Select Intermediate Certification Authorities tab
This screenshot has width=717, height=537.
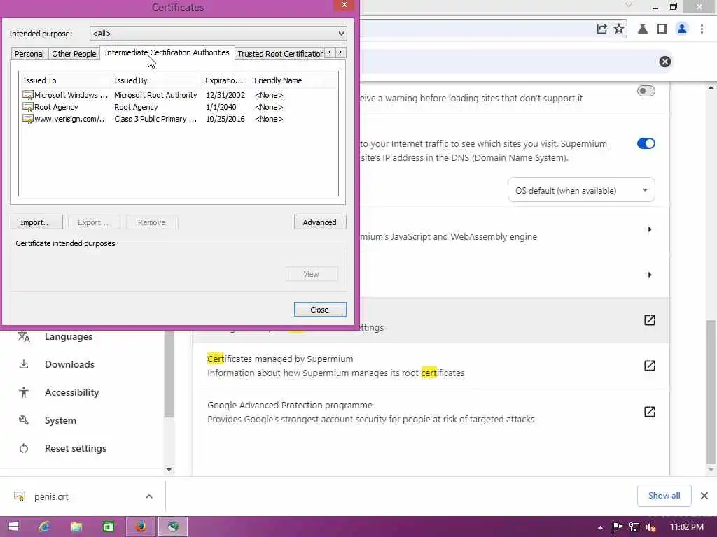click(x=167, y=52)
